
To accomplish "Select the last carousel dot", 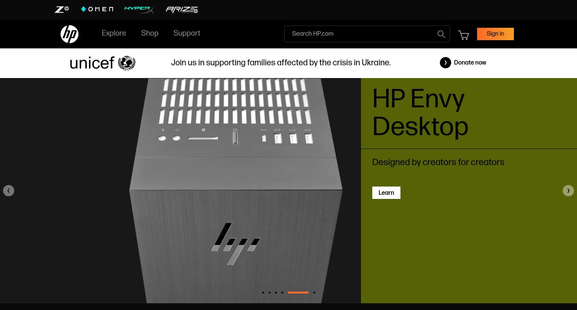I will (314, 292).
